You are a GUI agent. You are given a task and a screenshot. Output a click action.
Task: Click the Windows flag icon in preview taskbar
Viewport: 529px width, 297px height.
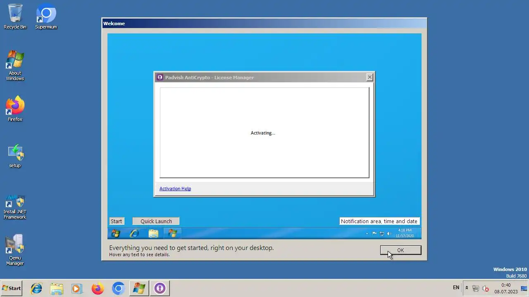click(173, 234)
